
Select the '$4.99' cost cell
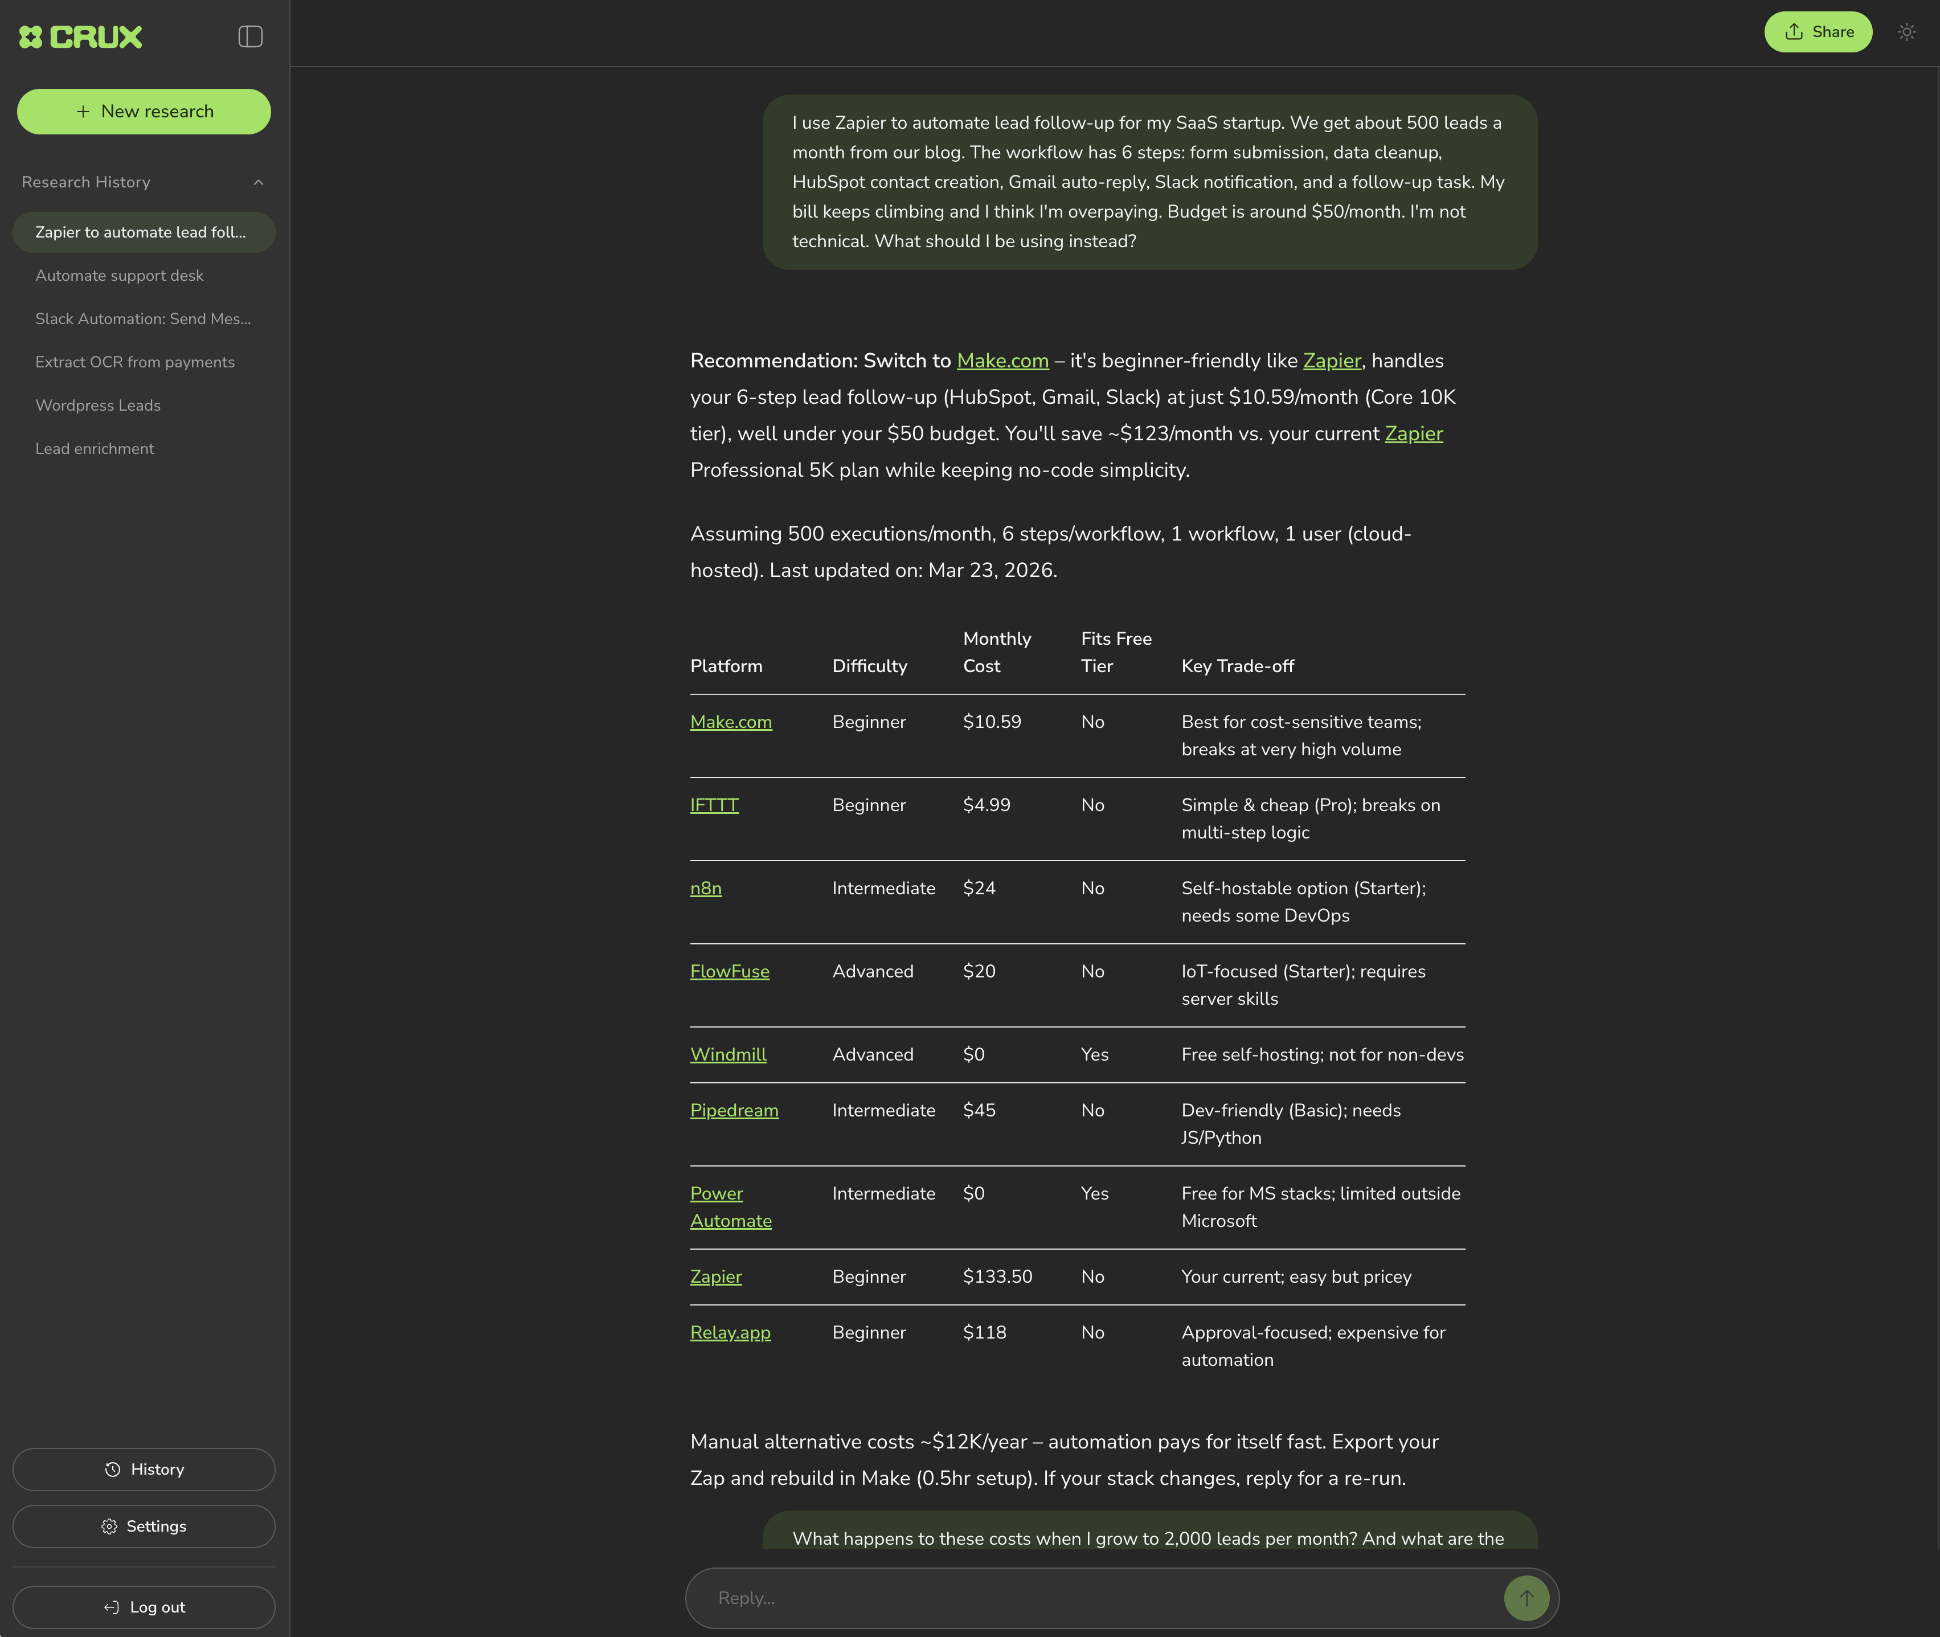click(987, 805)
